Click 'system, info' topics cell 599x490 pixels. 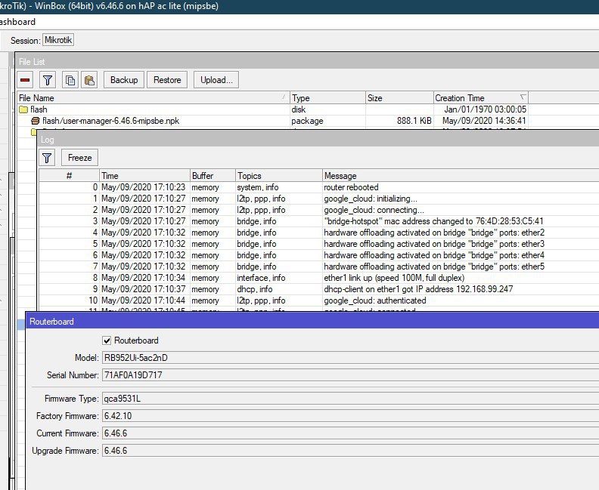pos(257,187)
